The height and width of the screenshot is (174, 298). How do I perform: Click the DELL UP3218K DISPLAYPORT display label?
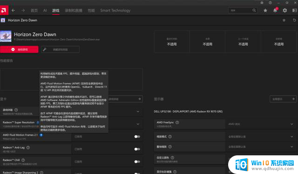[188, 111]
